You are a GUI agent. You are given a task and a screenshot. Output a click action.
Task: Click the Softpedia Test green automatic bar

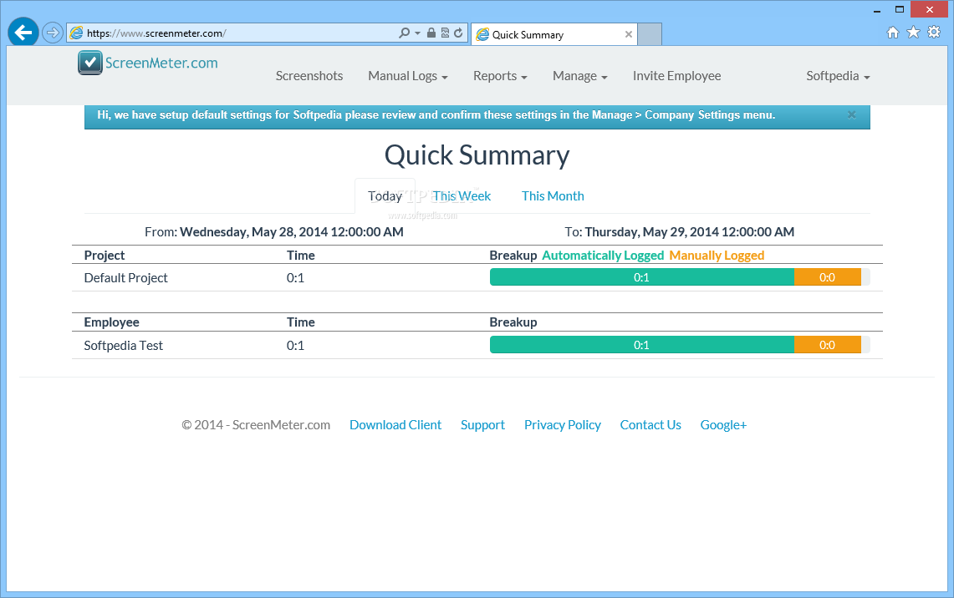coord(642,345)
